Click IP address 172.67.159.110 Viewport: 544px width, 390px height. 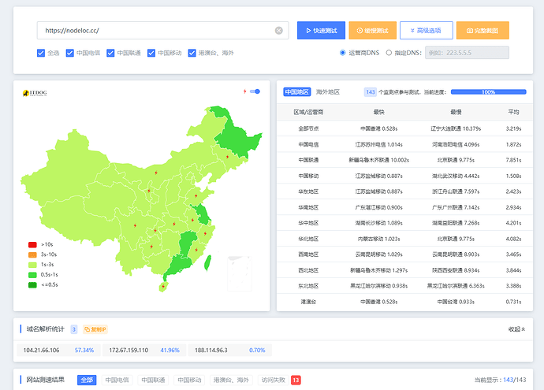(x=129, y=350)
